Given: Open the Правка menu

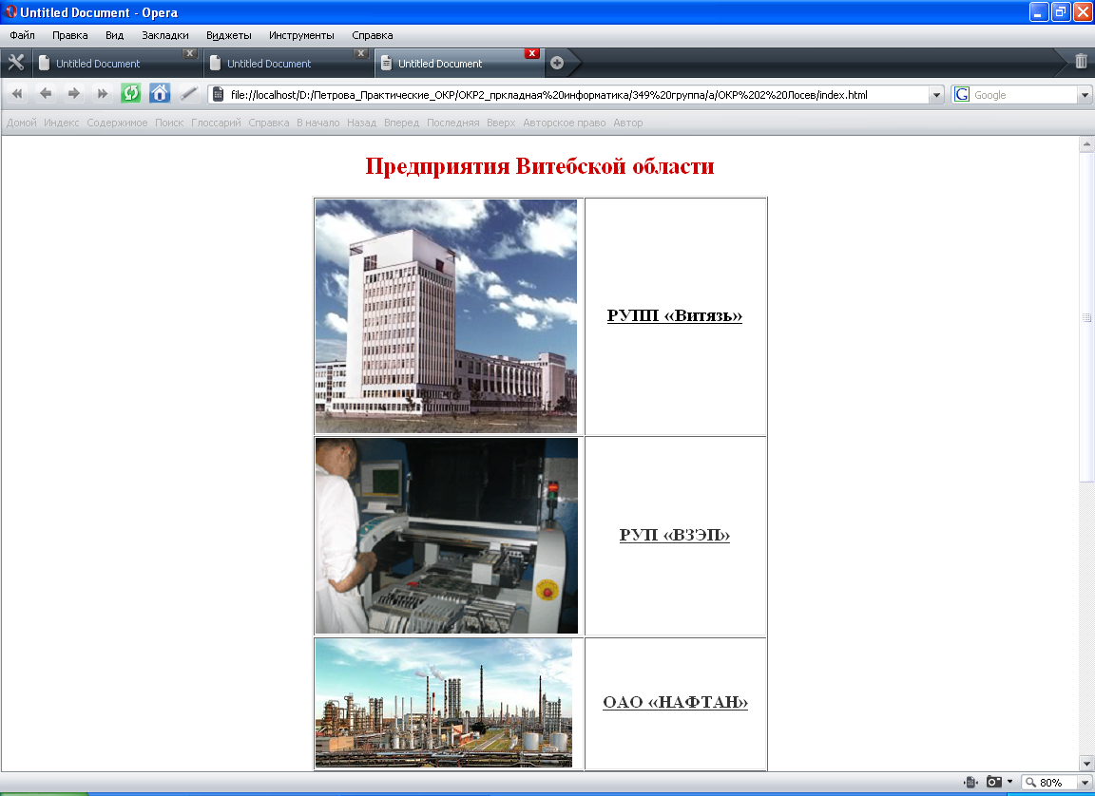Looking at the screenshot, I should (x=69, y=35).
